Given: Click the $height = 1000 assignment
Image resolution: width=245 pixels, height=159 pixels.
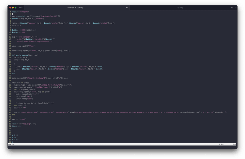Looking at the screenshot, I should coord(18,32).
